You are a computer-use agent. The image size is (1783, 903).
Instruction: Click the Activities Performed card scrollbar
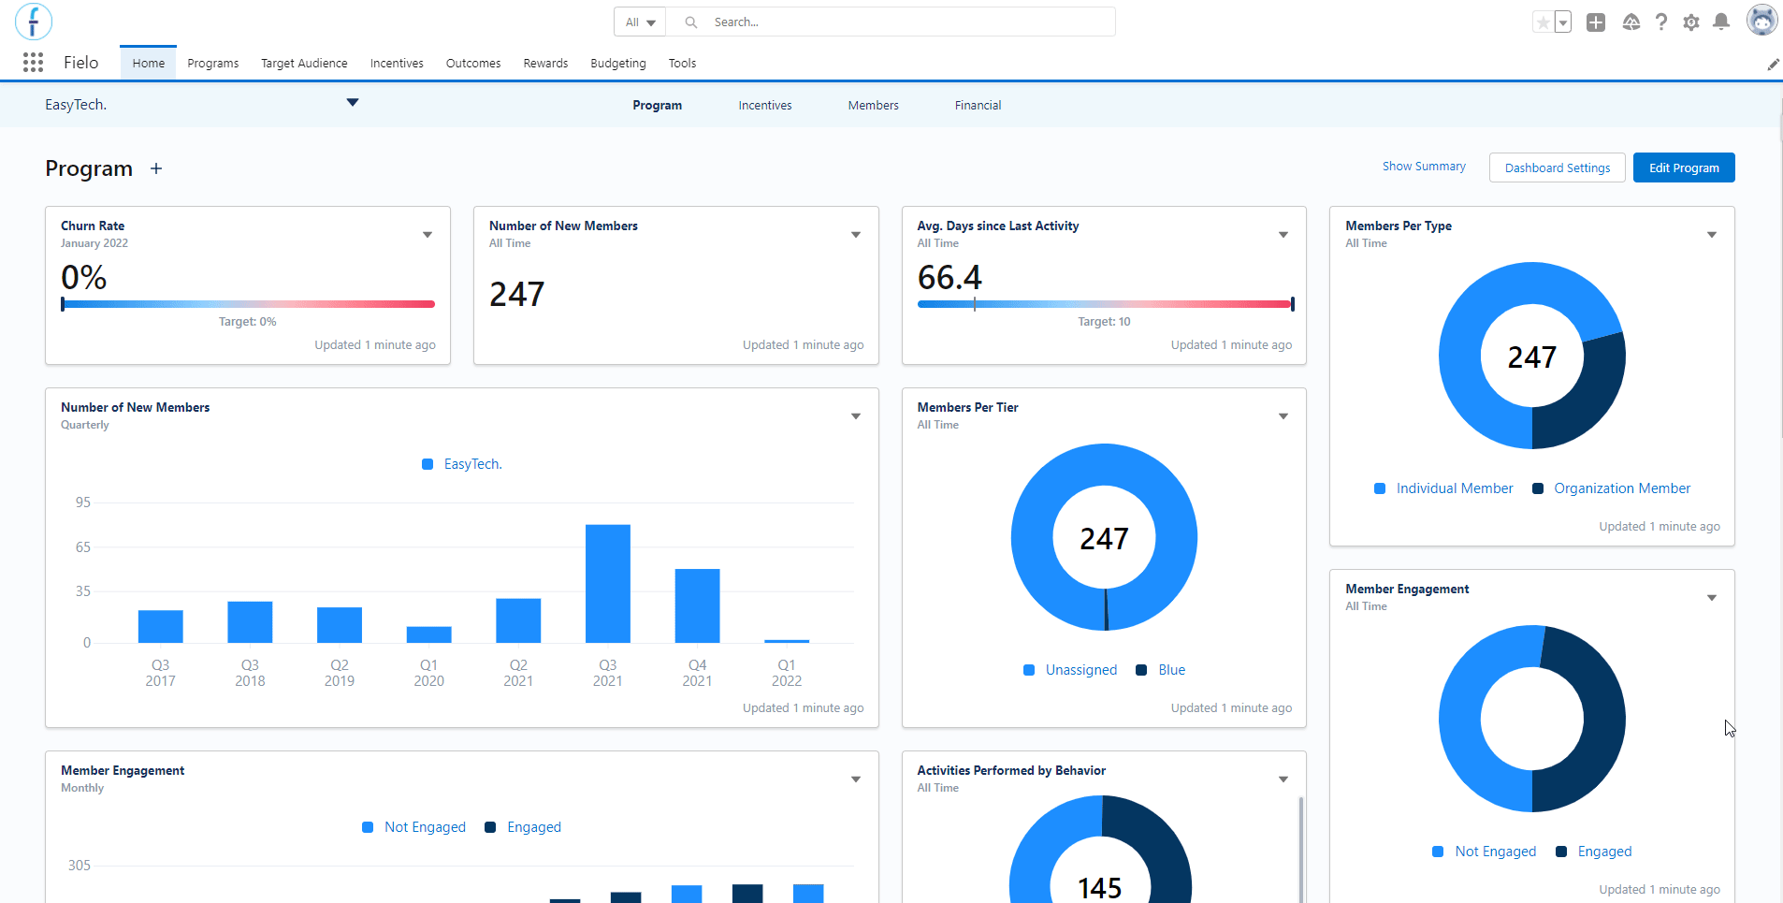tap(1300, 848)
